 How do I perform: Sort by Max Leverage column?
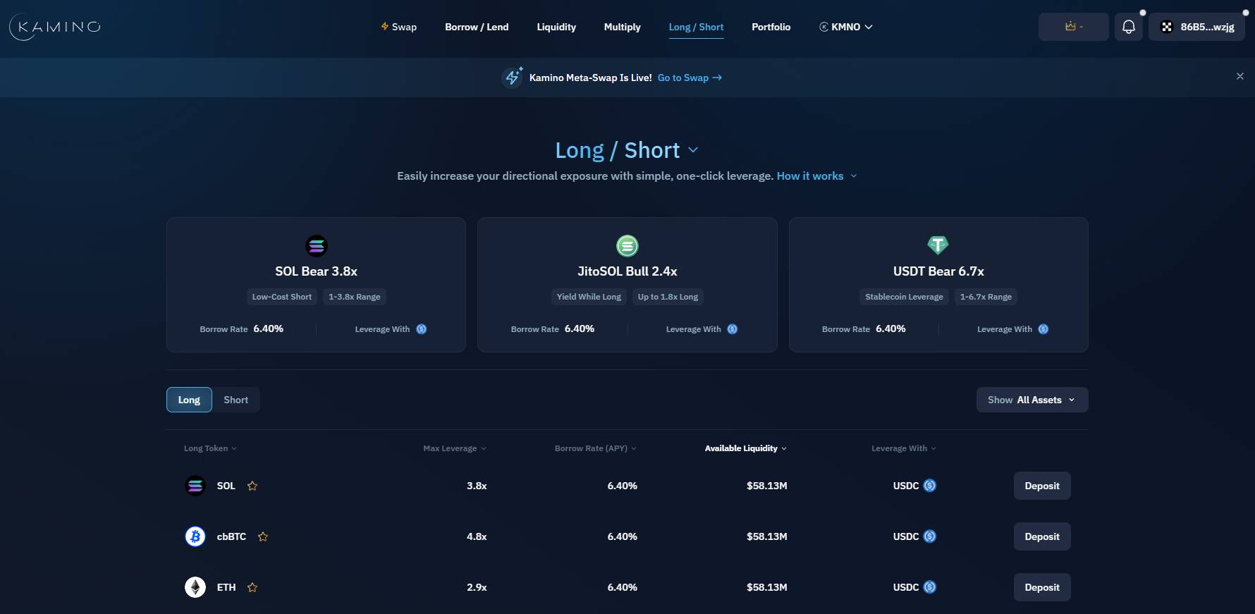(455, 448)
